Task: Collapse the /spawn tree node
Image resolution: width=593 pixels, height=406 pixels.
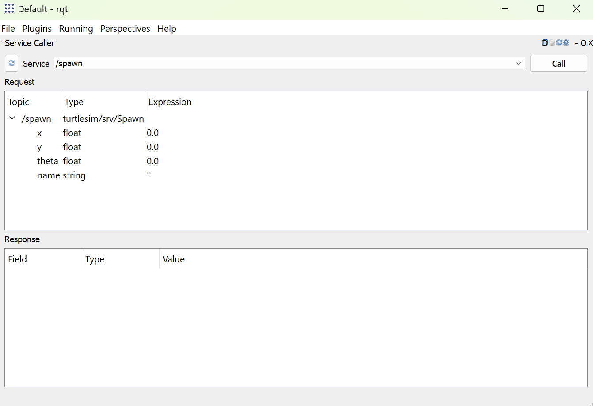Action: [12, 118]
